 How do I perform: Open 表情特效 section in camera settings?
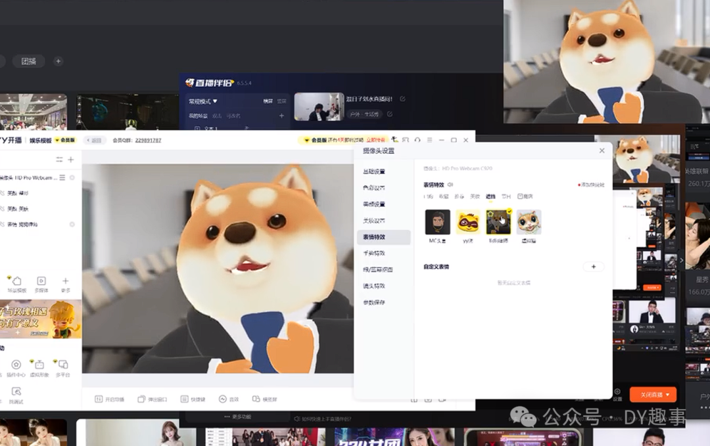click(383, 237)
